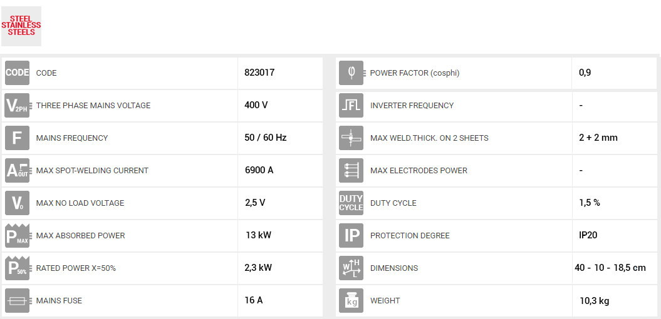
Task: Click the weld thickness on 2 sheets icon
Action: click(351, 138)
